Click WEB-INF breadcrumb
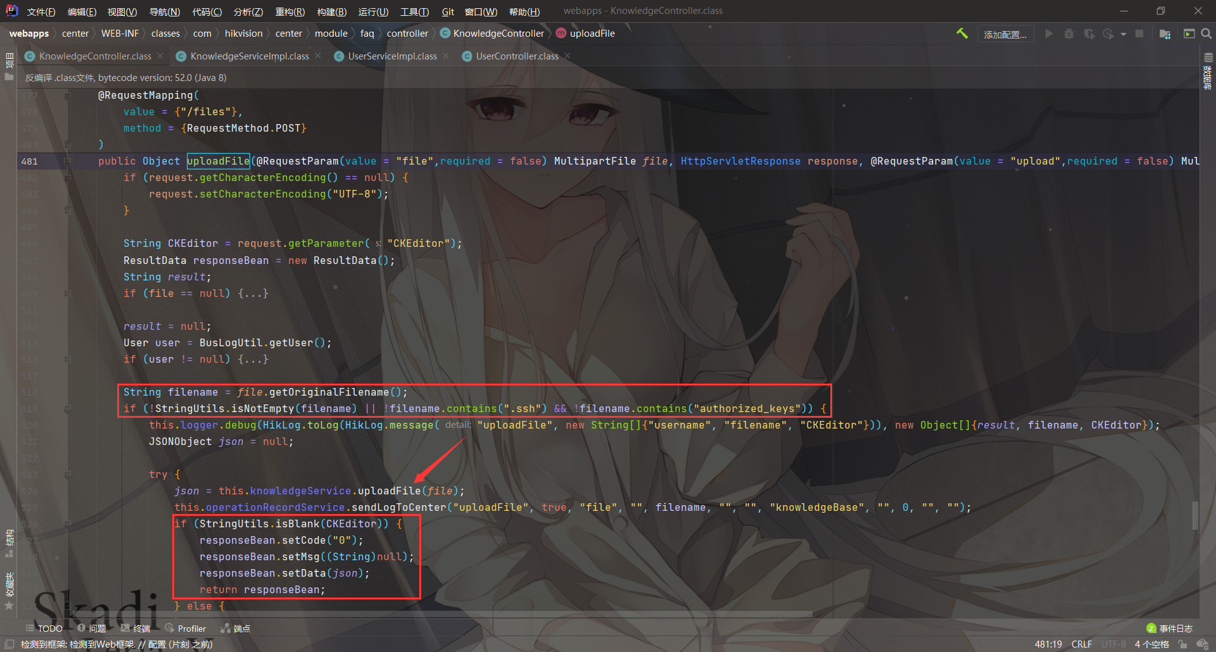 point(120,34)
